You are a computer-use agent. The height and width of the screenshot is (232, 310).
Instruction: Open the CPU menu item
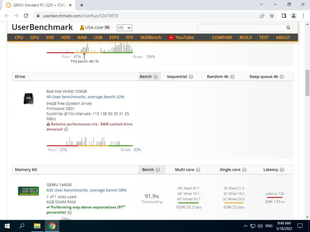click(19, 37)
